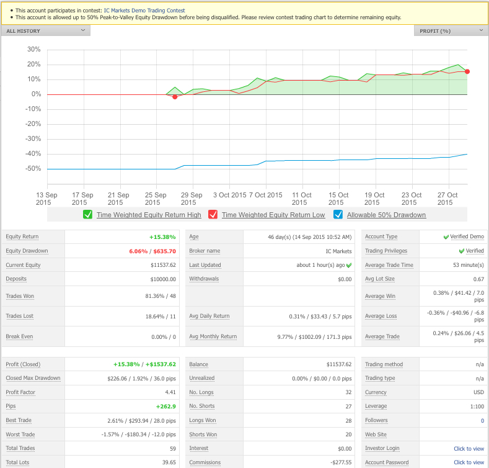Click the Break Even label
Viewport: 489px width, 468px height.
click(19, 336)
